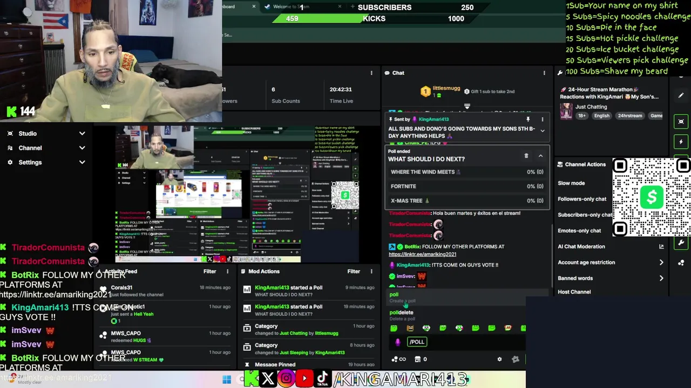Edit stream info with pencil icon
Viewport: 691px width, 388px height.
681,95
